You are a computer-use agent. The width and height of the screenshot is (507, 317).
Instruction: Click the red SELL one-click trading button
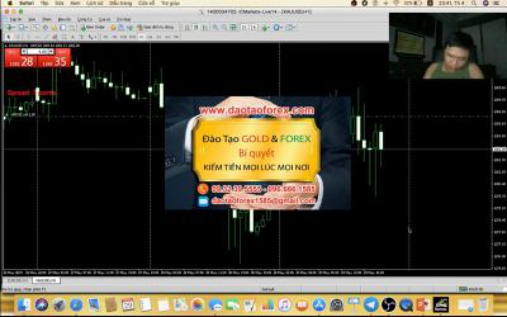[x=21, y=61]
